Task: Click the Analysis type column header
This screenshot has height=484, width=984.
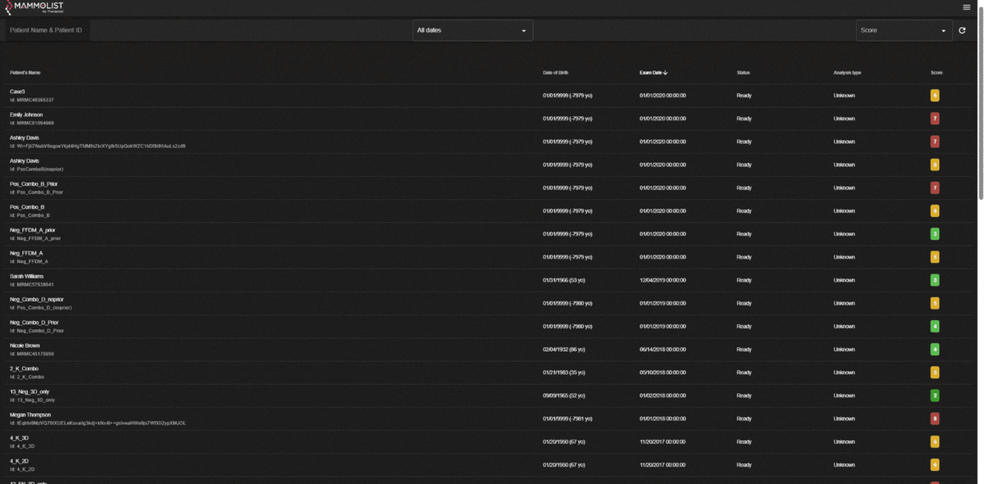Action: [847, 73]
